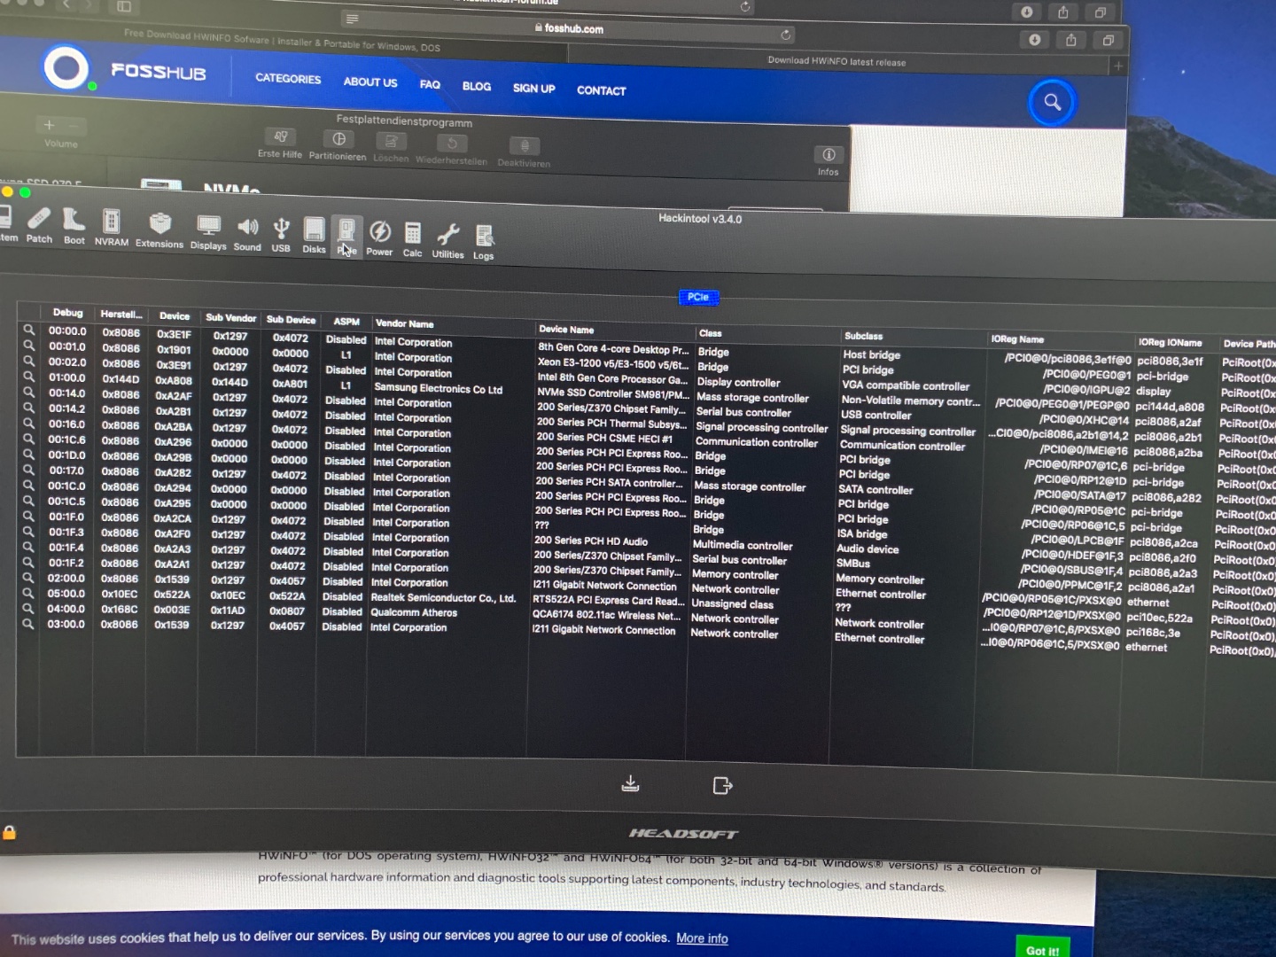The image size is (1276, 957).
Task: Click the download icon below the PCI table
Action: (630, 783)
